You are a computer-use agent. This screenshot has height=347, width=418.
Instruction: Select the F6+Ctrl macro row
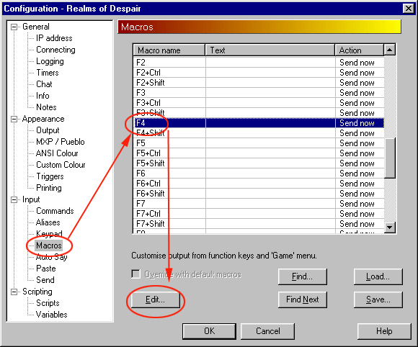click(x=259, y=184)
